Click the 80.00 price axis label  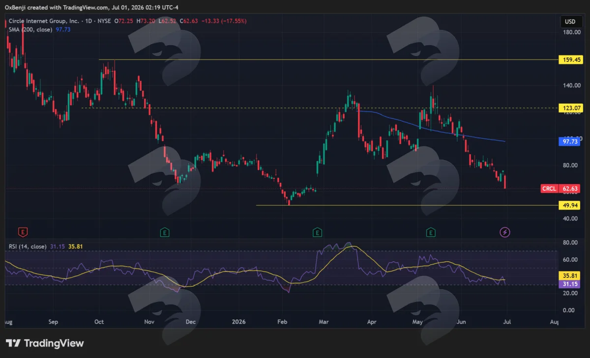tap(569, 165)
